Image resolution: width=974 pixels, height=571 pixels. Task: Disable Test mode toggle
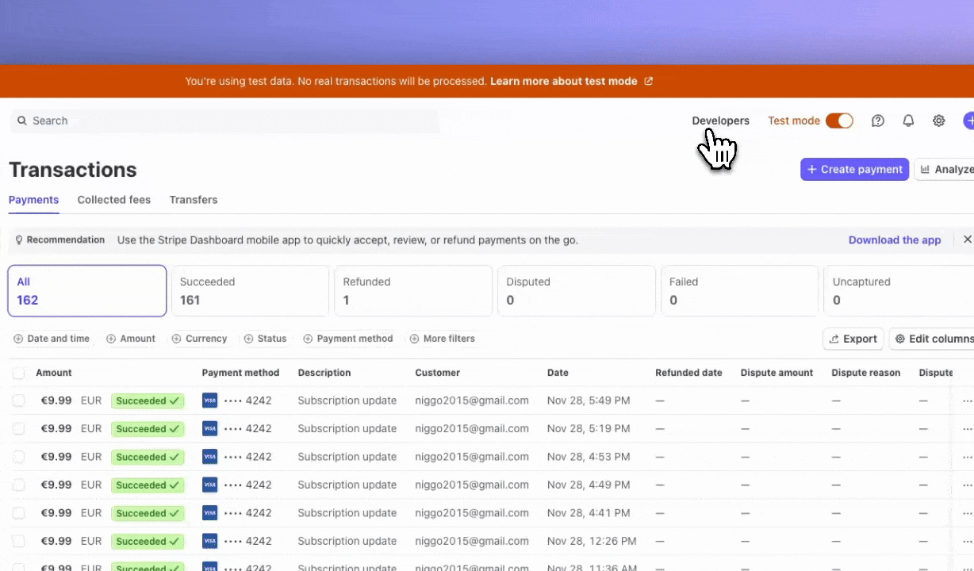point(838,121)
